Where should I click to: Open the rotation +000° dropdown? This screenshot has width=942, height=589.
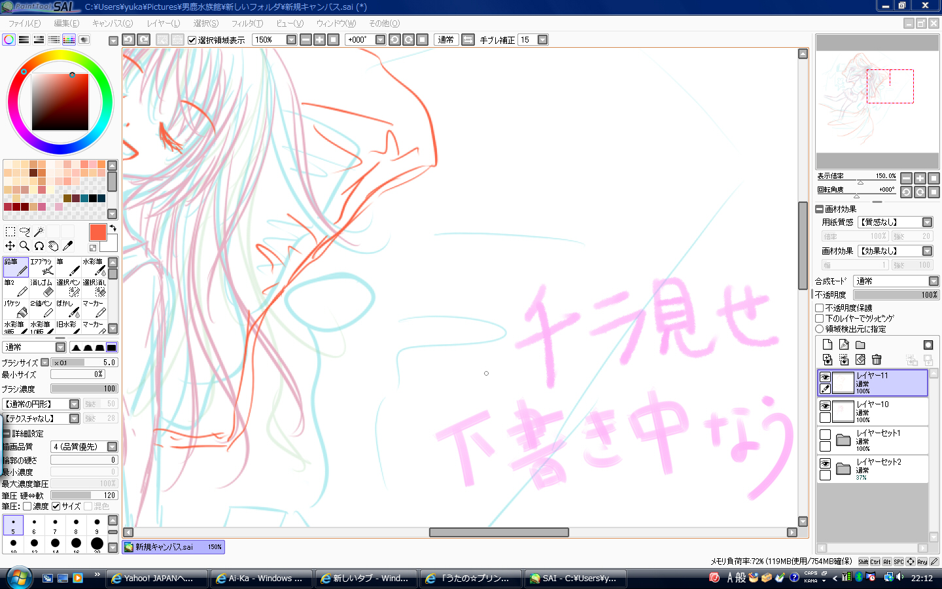[380, 40]
